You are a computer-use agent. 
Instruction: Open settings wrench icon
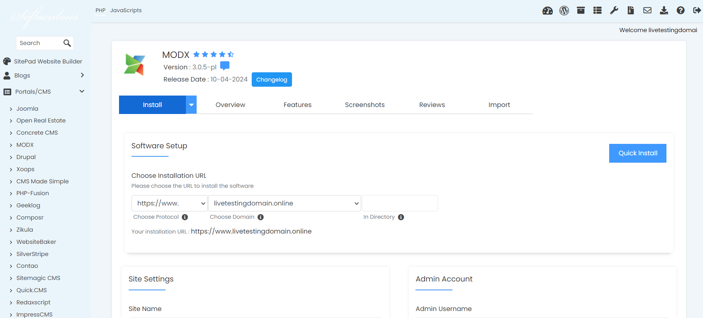click(614, 10)
